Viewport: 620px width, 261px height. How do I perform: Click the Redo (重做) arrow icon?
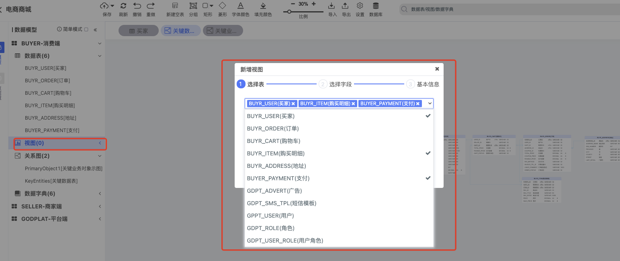pos(151,6)
